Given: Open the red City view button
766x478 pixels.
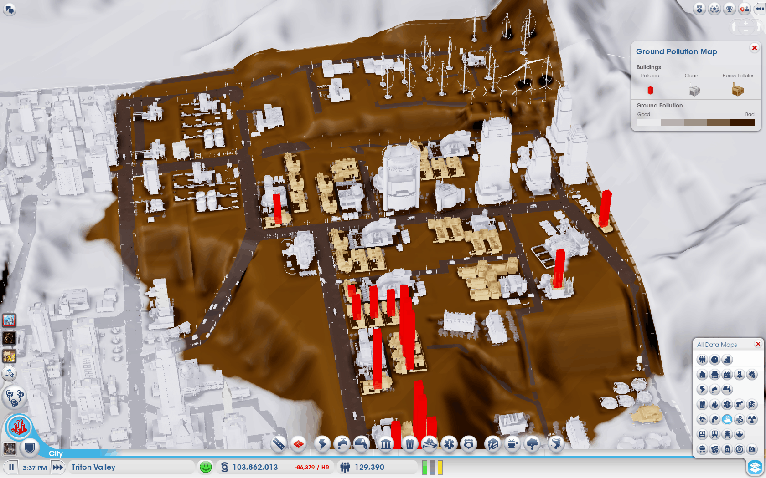Looking at the screenshot, I should point(19,427).
